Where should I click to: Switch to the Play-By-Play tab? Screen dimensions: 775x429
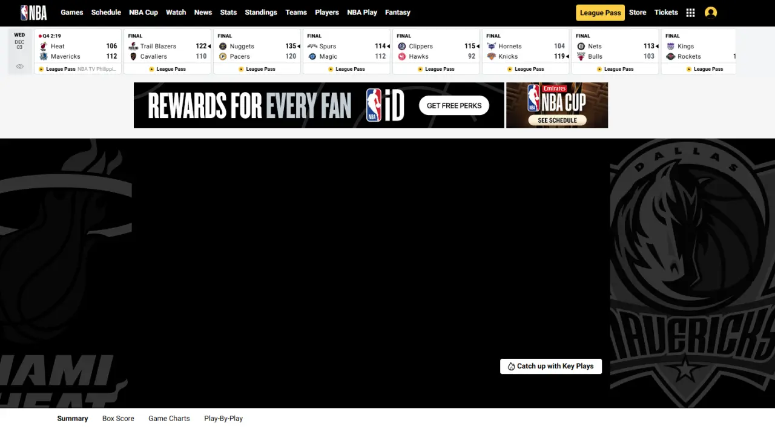(x=223, y=419)
